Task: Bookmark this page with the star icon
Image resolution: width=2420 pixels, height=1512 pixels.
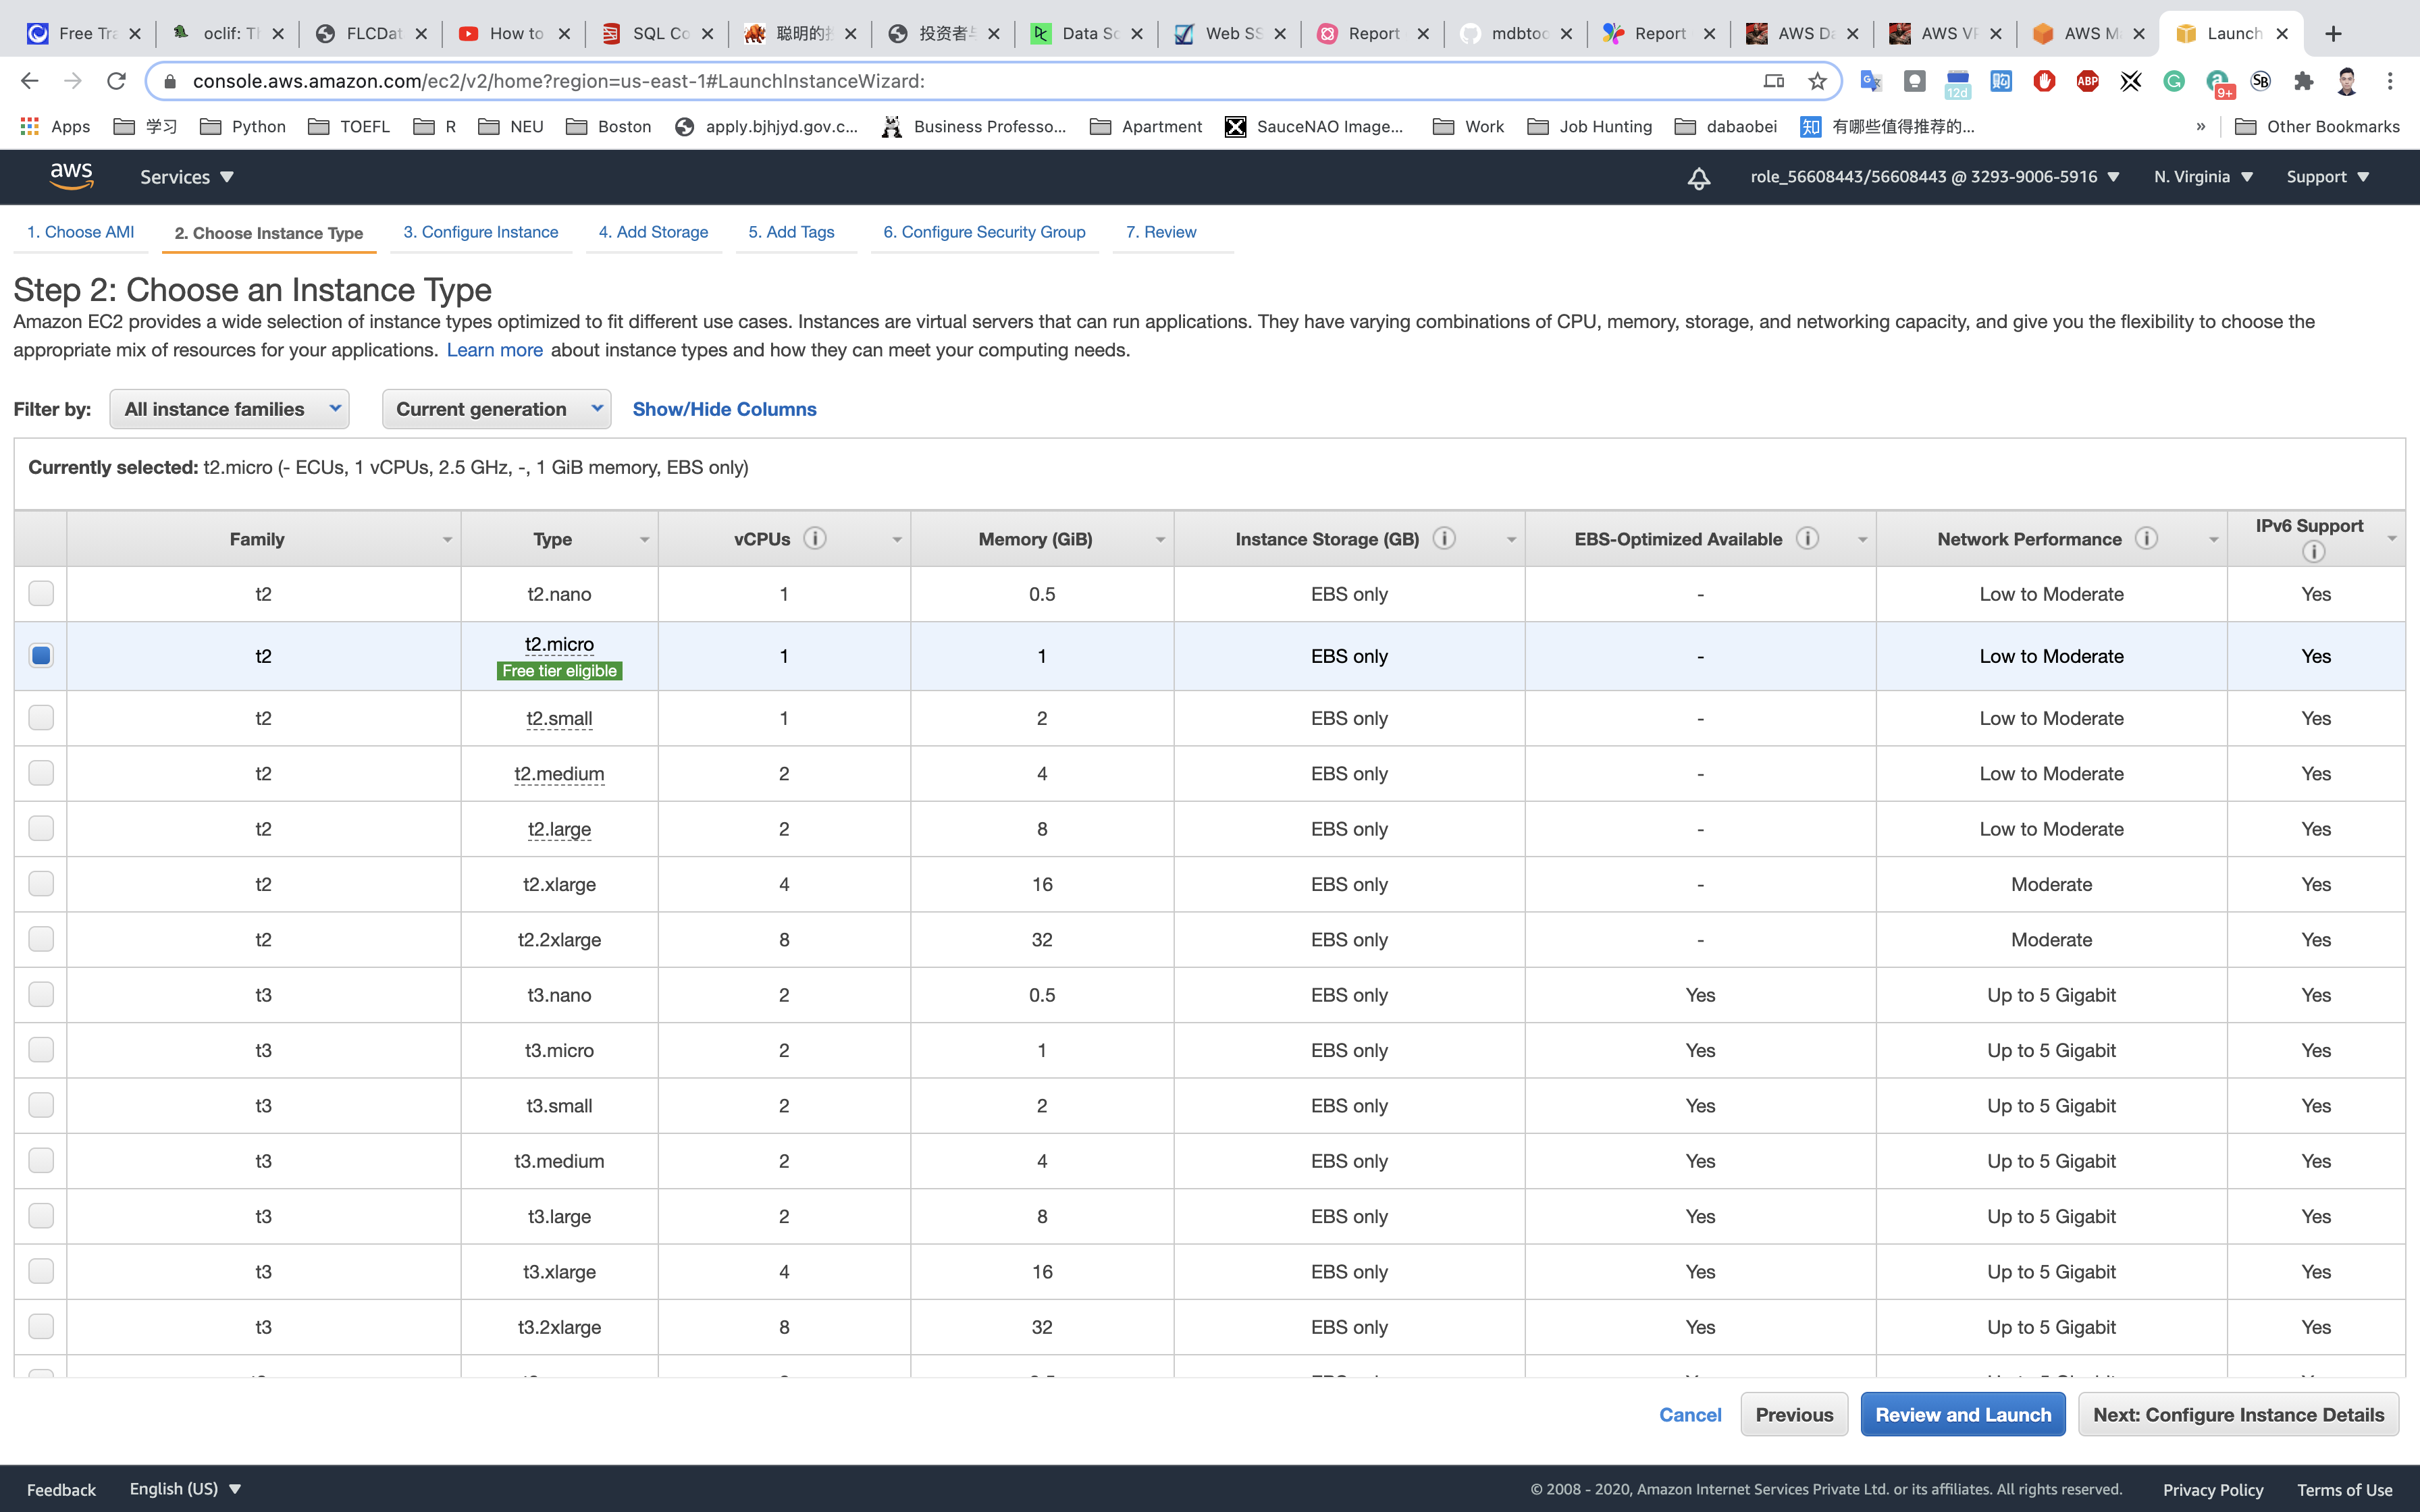Action: point(1817,81)
